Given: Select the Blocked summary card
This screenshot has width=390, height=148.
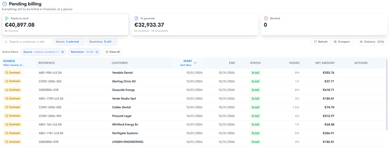Looking at the screenshot, I should coord(324,24).
